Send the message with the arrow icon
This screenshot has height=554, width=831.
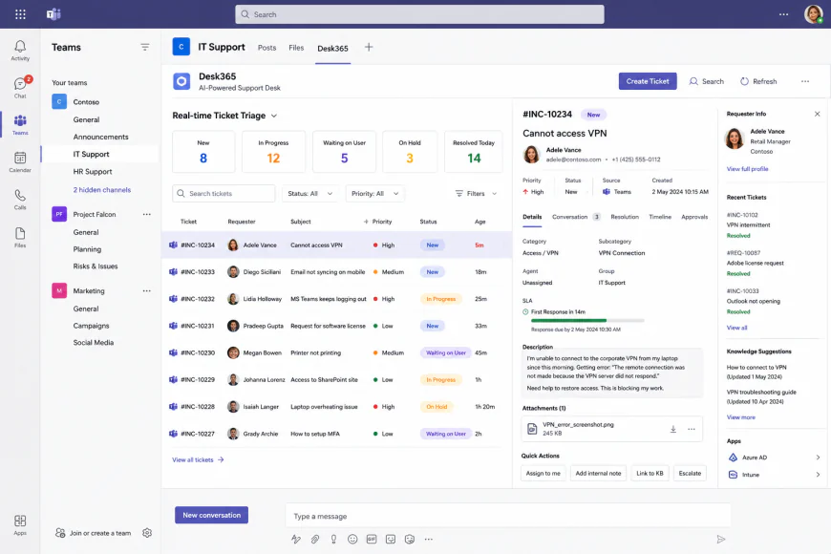pyautogui.click(x=721, y=539)
